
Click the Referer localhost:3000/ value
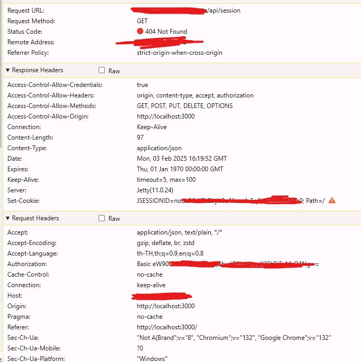167,327
